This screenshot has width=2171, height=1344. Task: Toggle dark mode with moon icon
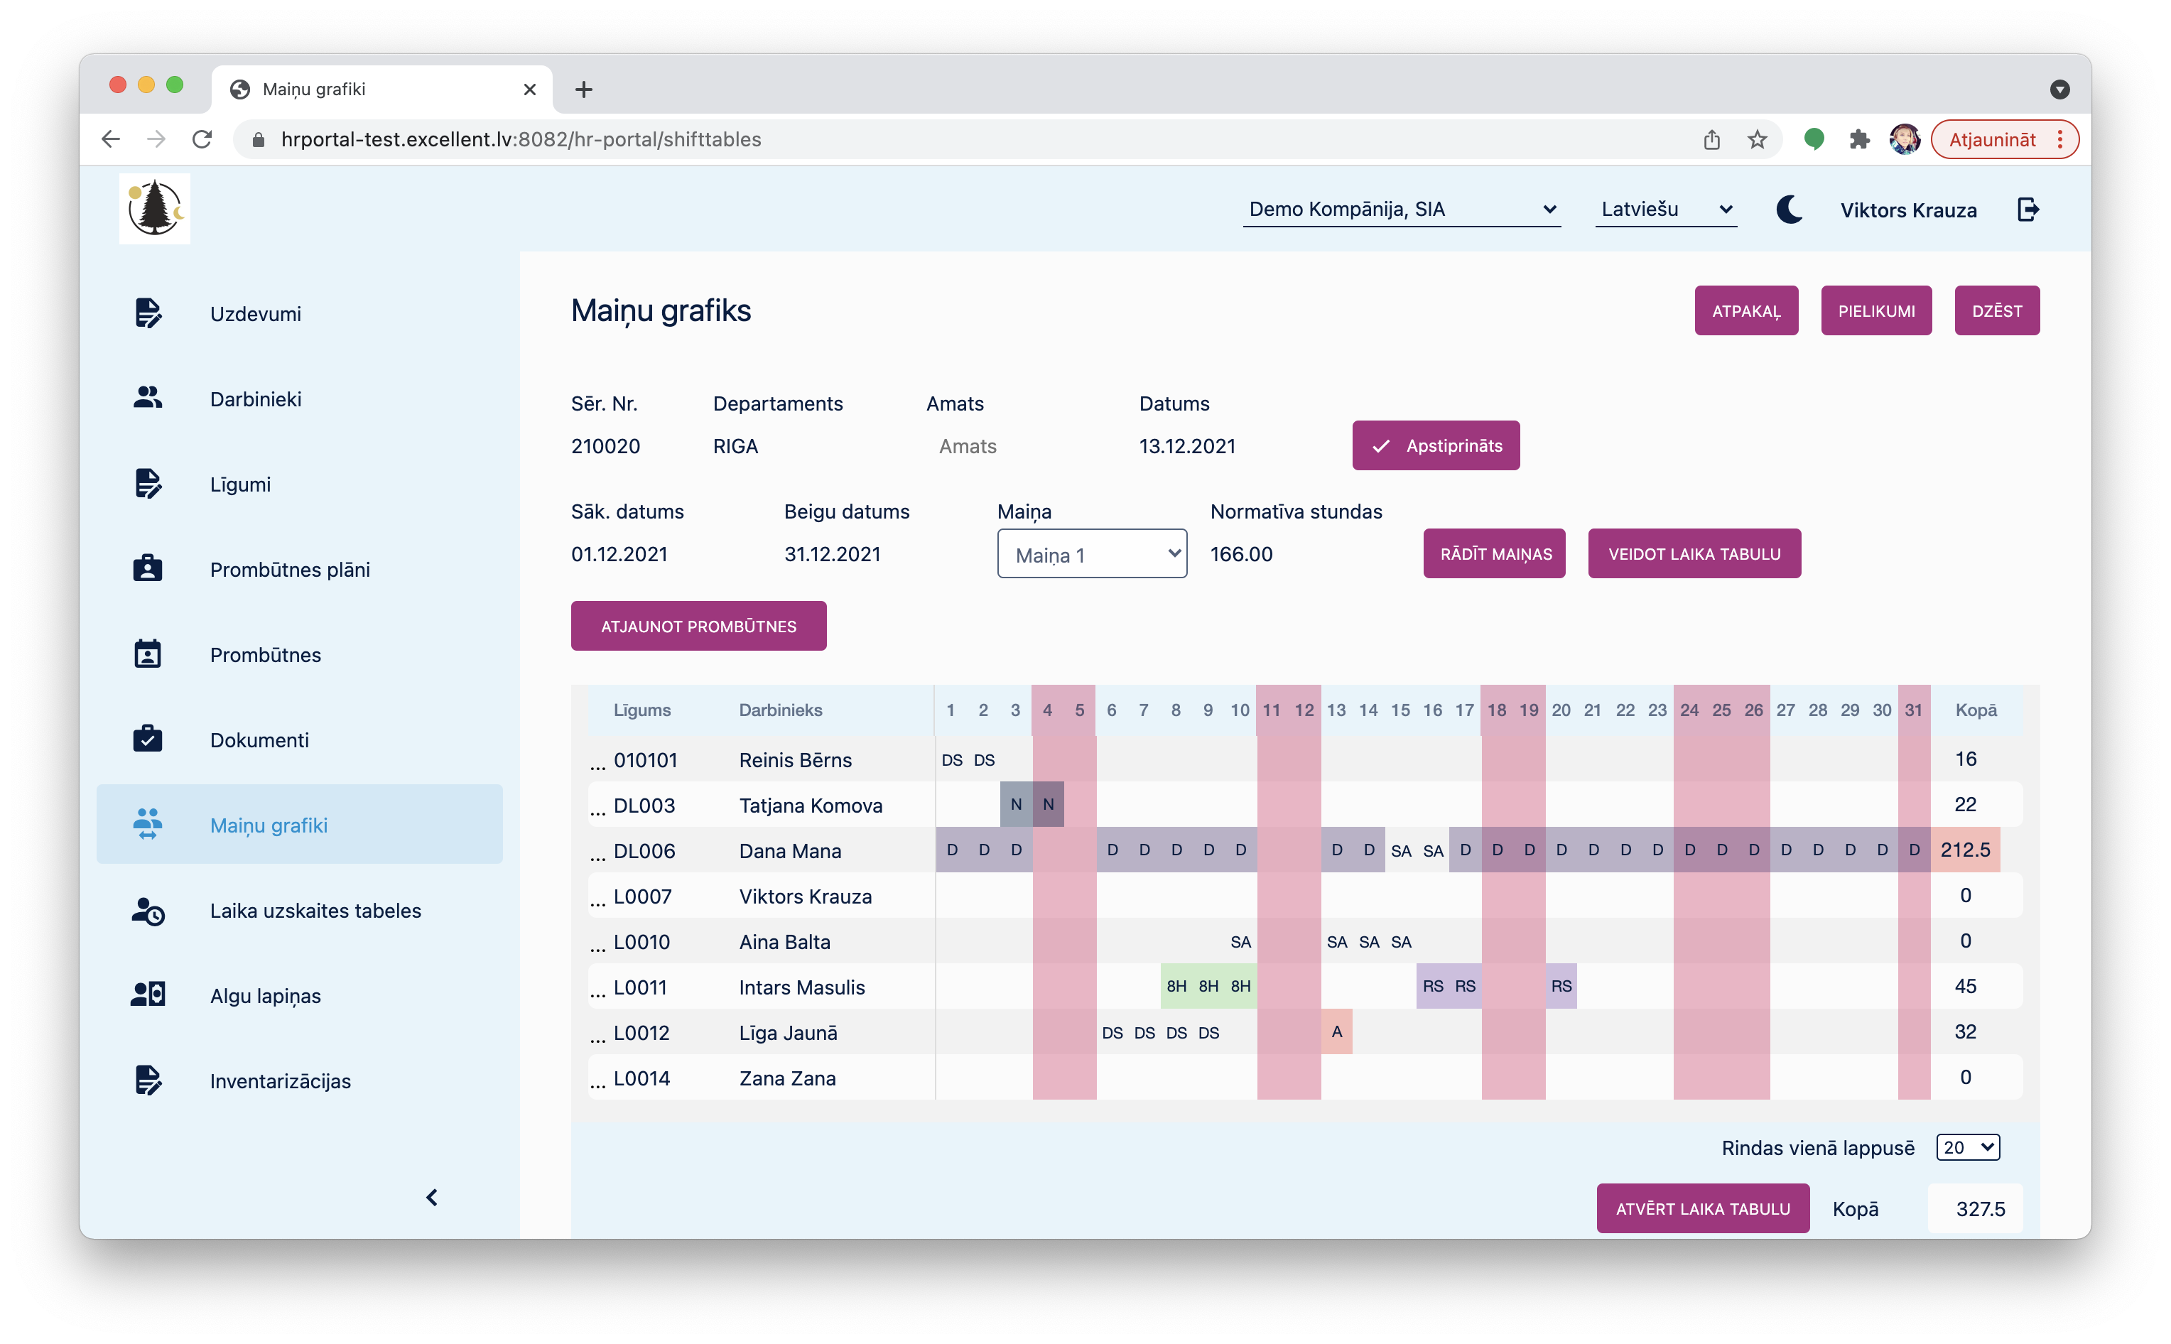(x=1788, y=210)
